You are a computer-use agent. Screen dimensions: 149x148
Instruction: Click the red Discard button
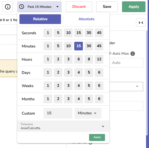click(79, 7)
